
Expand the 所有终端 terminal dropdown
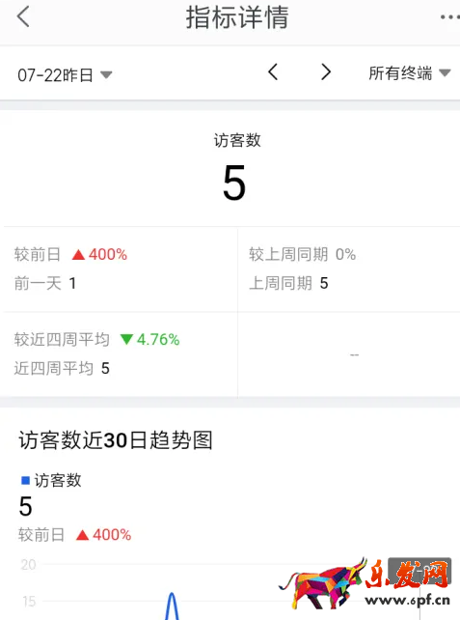click(410, 73)
